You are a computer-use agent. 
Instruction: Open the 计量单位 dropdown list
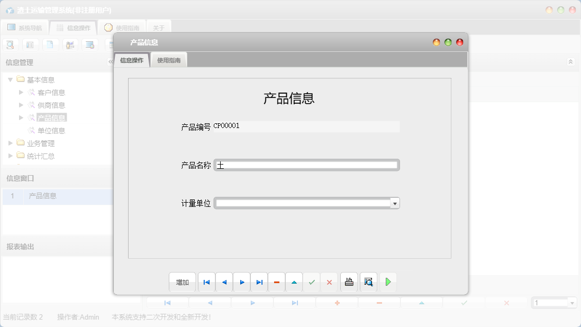394,203
